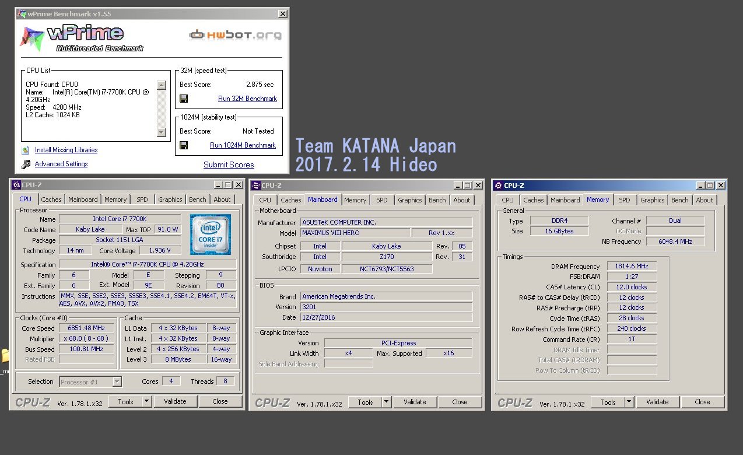743x455 pixels.
Task: Click the BIOS date 12/27/2016
Action: [386, 317]
